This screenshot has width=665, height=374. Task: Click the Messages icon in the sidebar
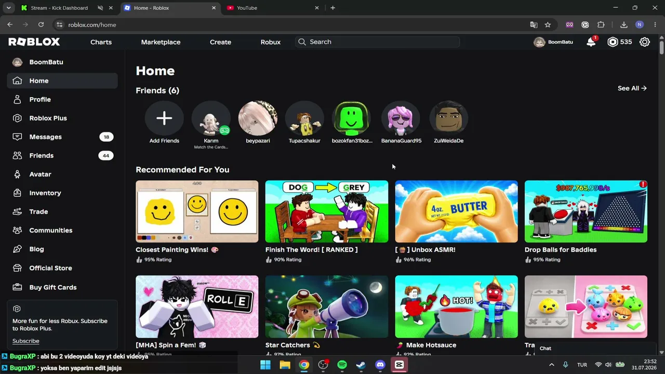17,137
